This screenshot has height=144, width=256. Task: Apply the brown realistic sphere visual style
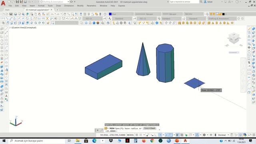point(98,23)
